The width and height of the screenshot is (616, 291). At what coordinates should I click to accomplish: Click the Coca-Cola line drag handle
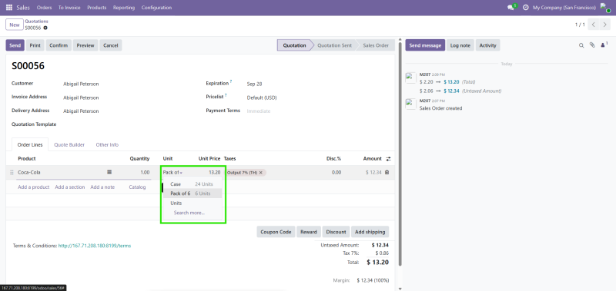pos(12,172)
